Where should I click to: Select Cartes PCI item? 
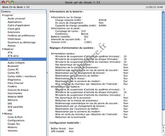click(14, 73)
